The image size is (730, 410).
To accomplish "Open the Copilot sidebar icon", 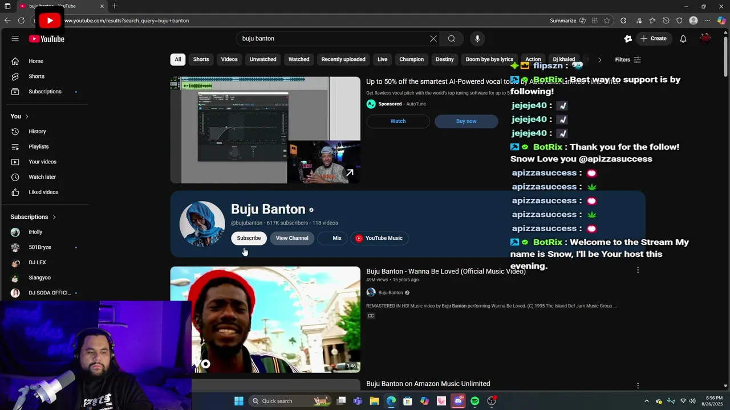I will click(721, 20).
